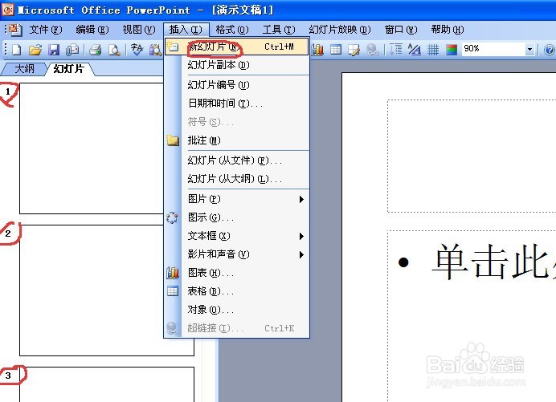Choose 幻灯片(从大纲)(L)... menu item
The height and width of the screenshot is (402, 556).
236,179
